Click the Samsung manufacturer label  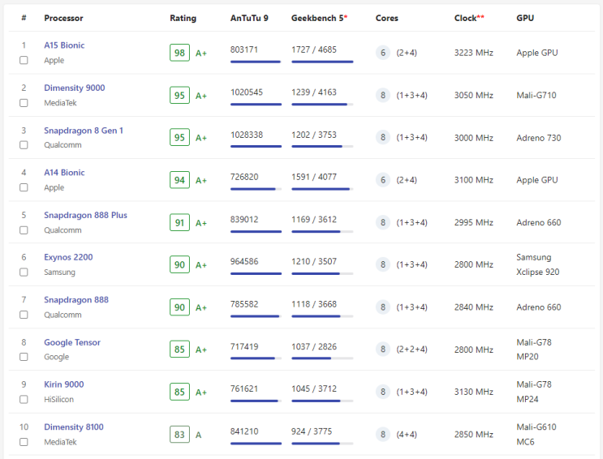coord(59,272)
